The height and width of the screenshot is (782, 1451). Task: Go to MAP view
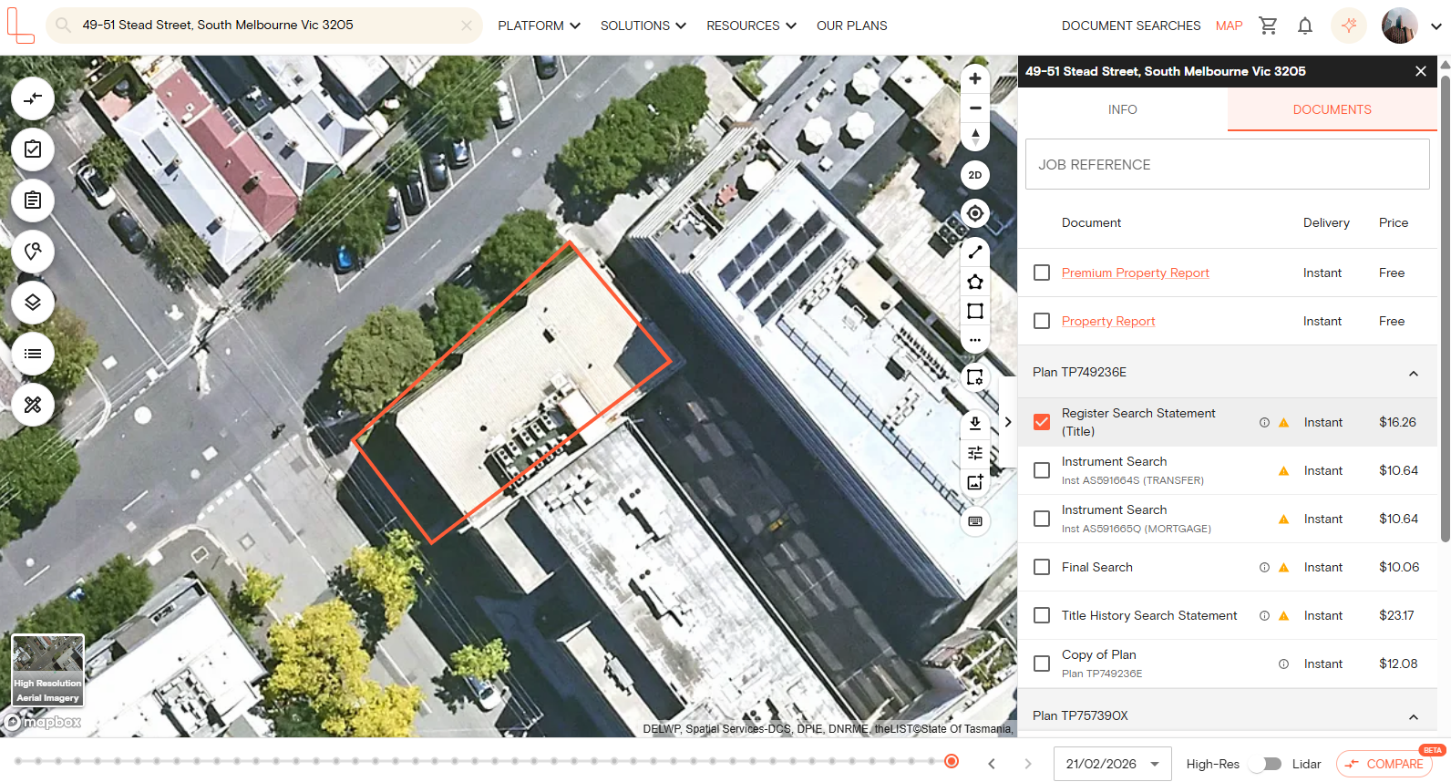(x=1229, y=26)
